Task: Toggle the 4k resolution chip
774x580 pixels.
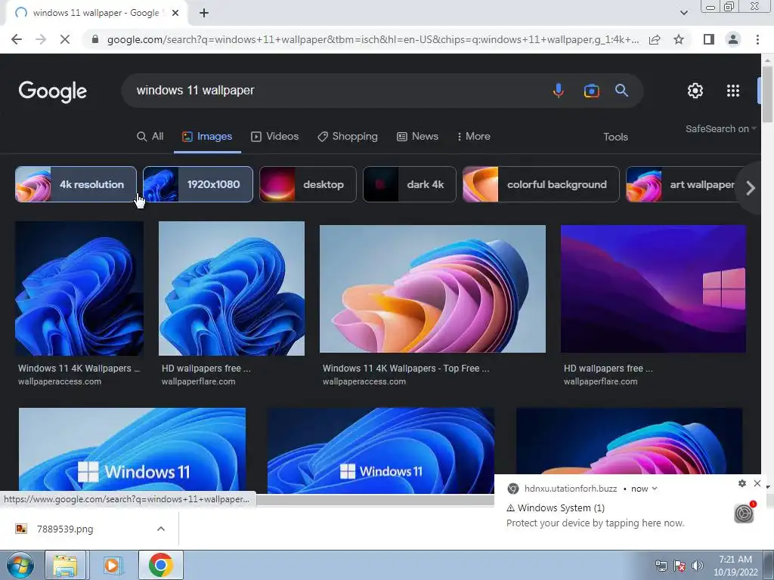Action: [76, 184]
